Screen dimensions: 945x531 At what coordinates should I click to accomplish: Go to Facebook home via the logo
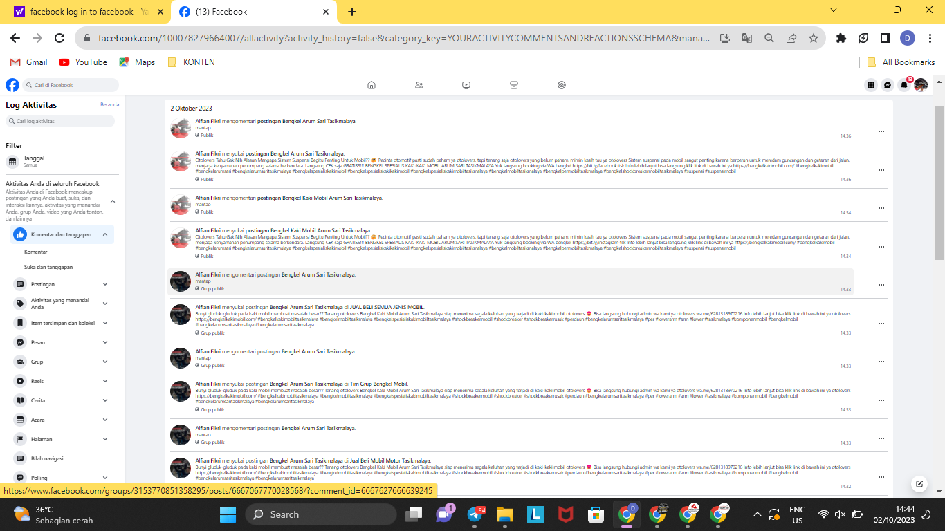click(12, 85)
